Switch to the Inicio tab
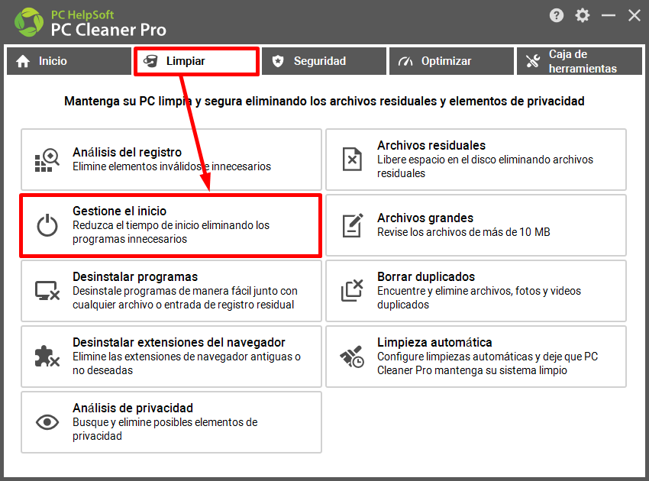Viewport: 649px width, 481px height. coord(69,61)
